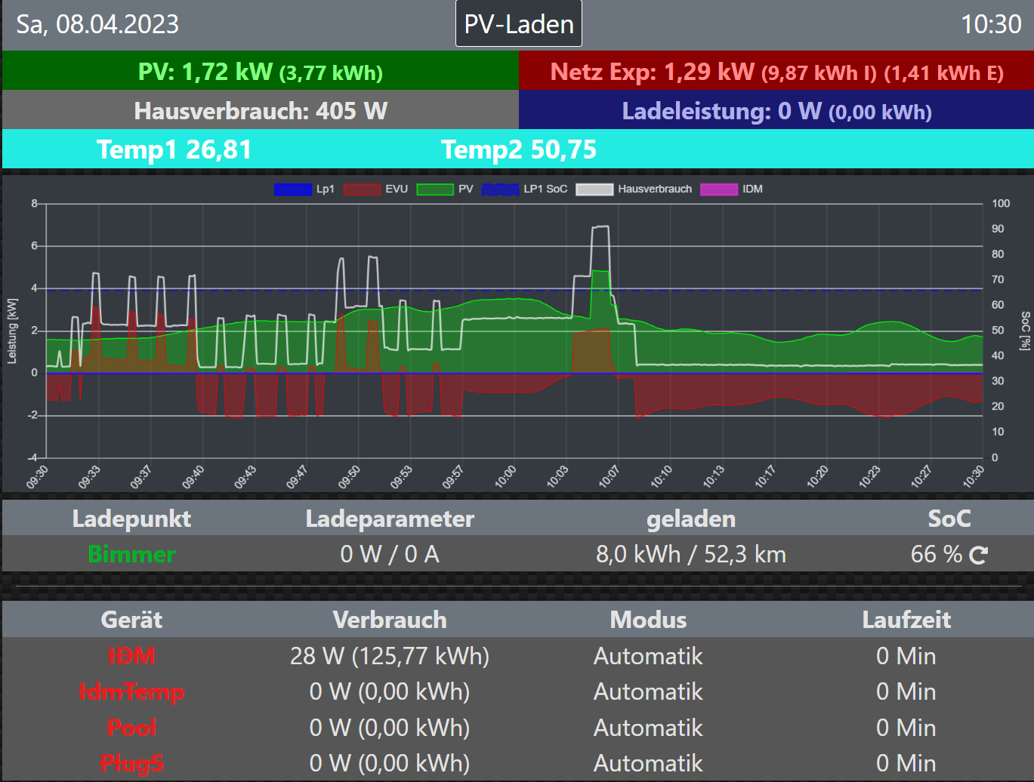1034x782 pixels.
Task: Toggle Lp1 blue legend swatch
Action: click(x=293, y=189)
